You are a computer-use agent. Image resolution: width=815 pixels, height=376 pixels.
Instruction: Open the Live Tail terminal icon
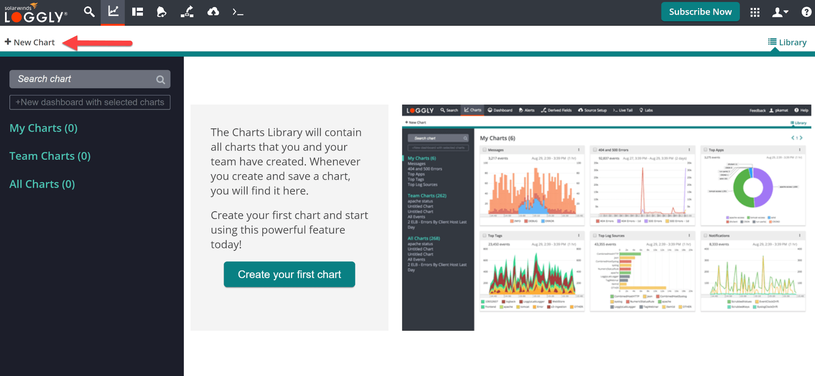point(238,12)
